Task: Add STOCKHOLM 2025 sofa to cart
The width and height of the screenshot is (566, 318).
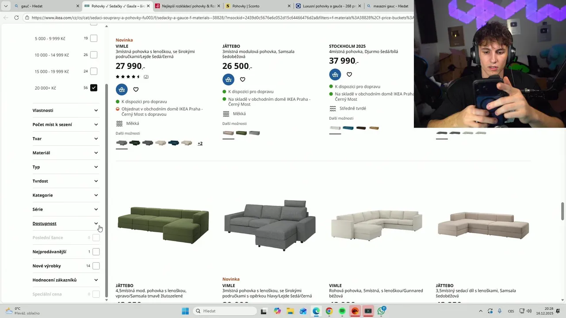Action: coord(335,75)
